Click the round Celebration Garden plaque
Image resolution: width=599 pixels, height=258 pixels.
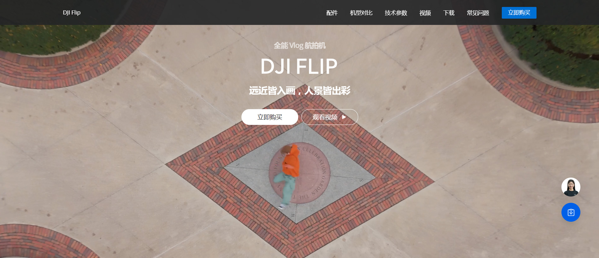[x=299, y=174]
